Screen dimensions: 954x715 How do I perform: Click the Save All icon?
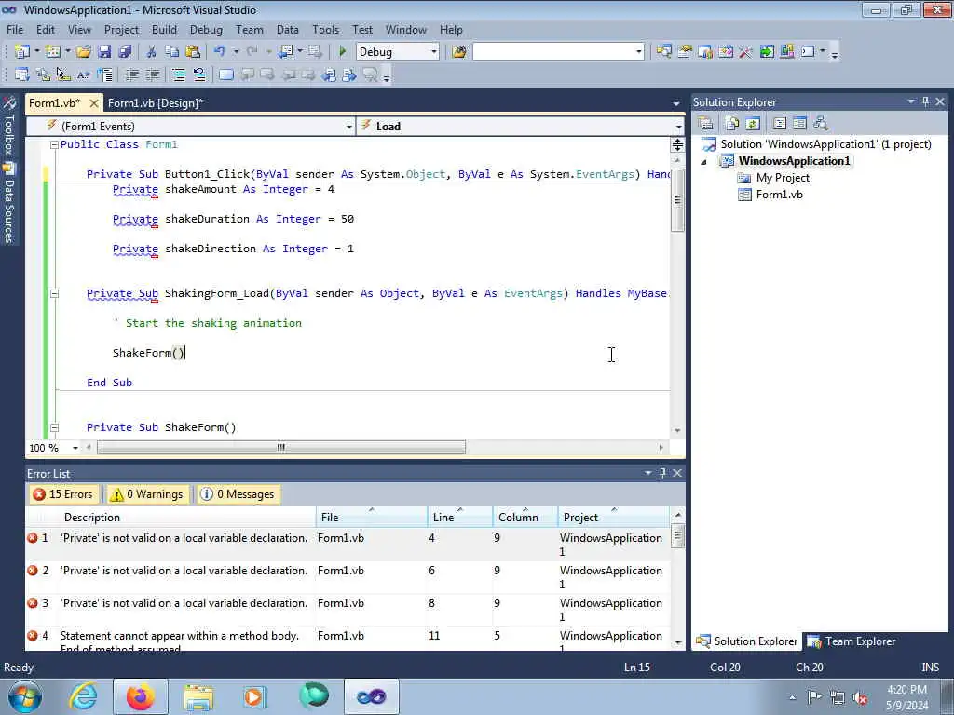[x=126, y=52]
